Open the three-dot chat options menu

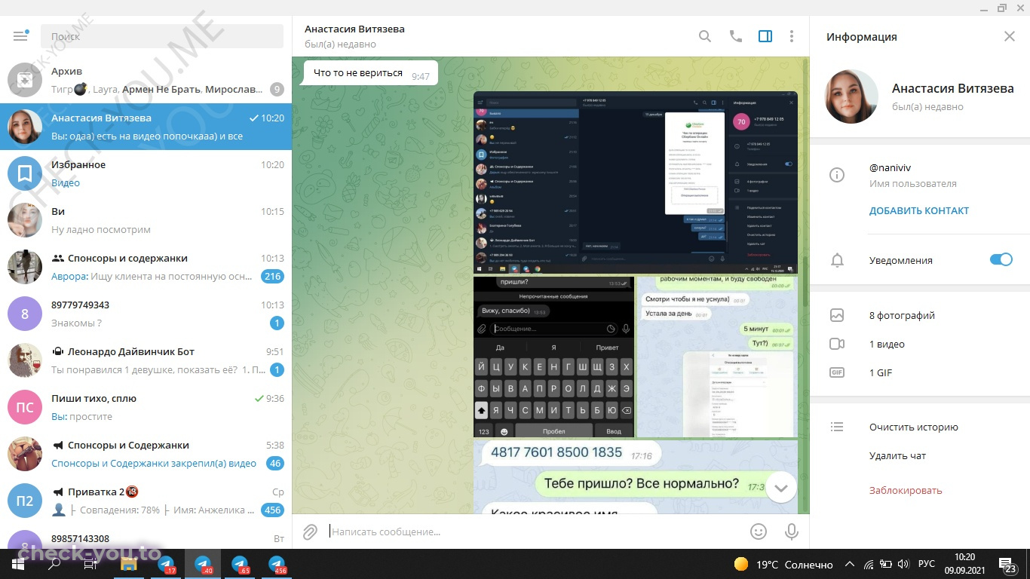tap(792, 36)
